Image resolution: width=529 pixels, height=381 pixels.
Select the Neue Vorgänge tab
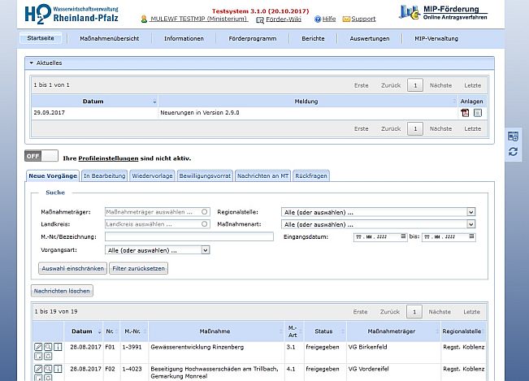[x=53, y=176]
